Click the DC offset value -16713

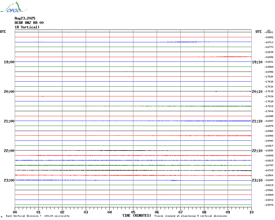(269, 42)
